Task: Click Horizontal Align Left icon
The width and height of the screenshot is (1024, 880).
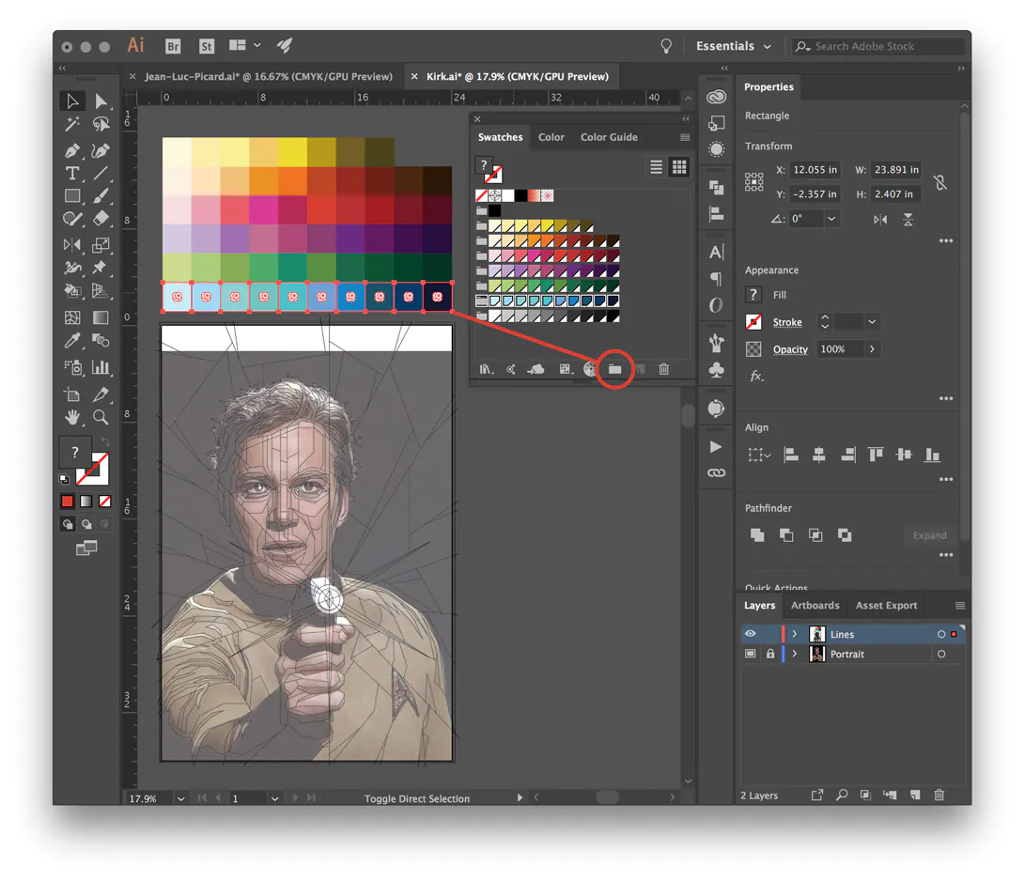Action: (x=791, y=455)
